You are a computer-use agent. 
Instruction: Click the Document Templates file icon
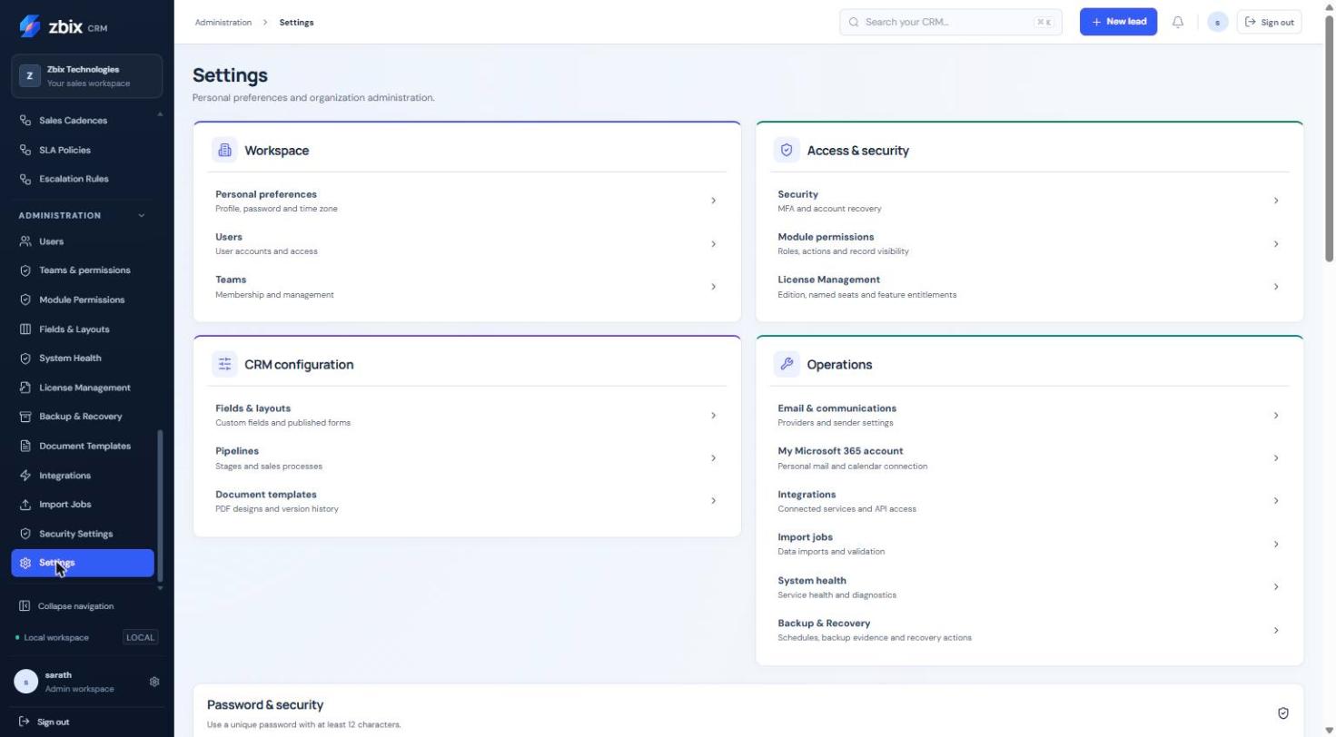tap(25, 447)
